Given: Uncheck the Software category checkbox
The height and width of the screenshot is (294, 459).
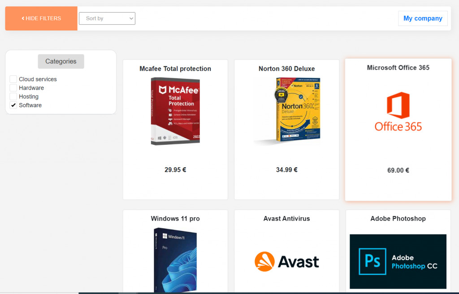Looking at the screenshot, I should (x=13, y=105).
